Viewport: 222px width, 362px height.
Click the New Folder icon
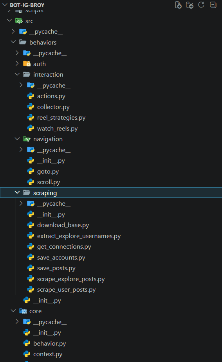(190, 5)
